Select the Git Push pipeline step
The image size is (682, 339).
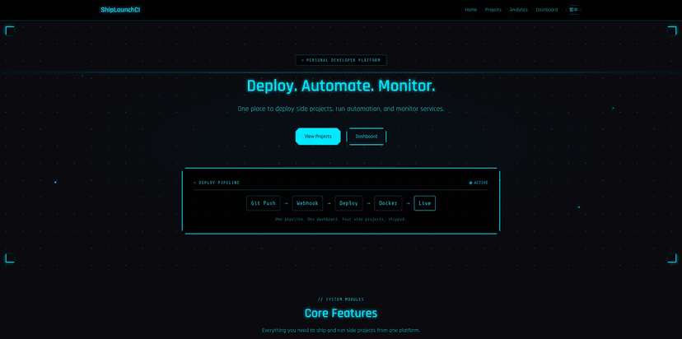(263, 203)
